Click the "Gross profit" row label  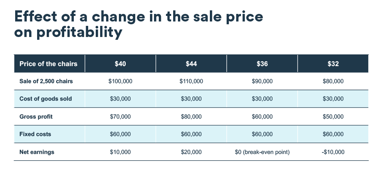click(36, 117)
